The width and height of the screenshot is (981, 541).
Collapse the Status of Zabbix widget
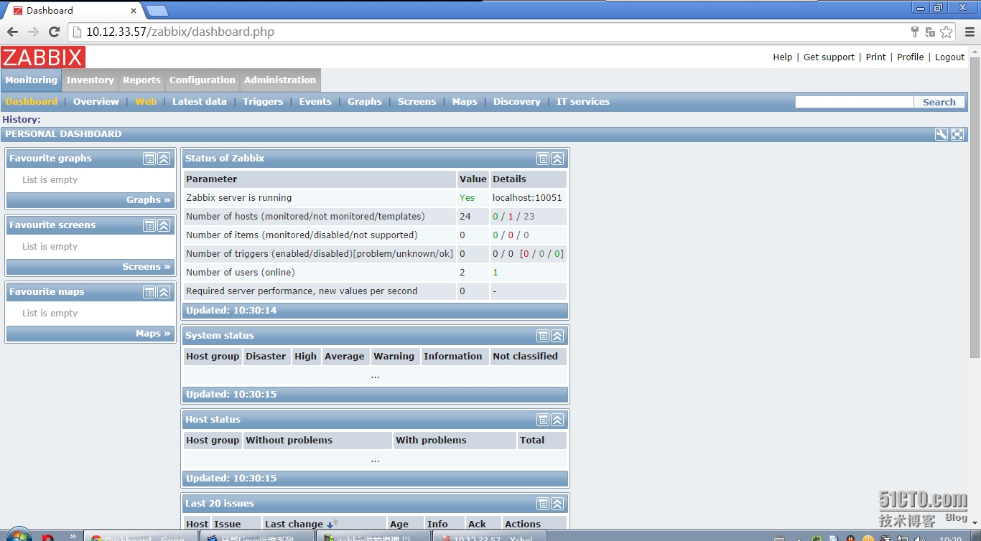click(x=557, y=159)
